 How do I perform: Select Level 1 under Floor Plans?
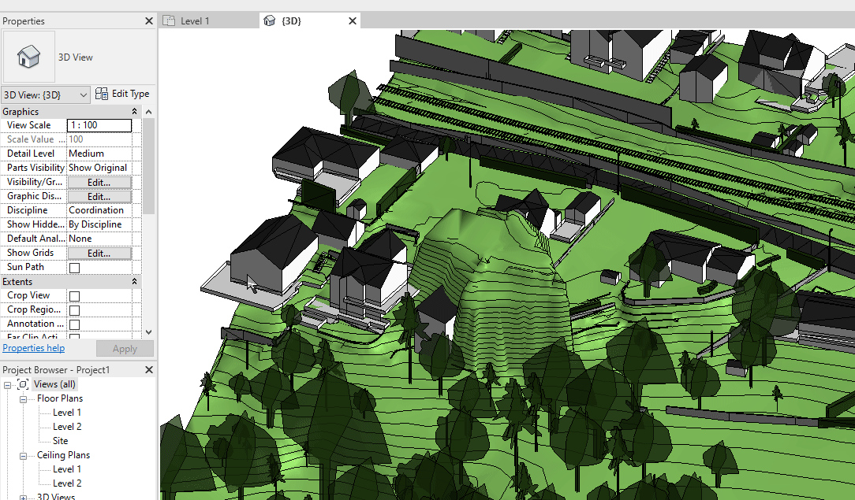point(67,413)
